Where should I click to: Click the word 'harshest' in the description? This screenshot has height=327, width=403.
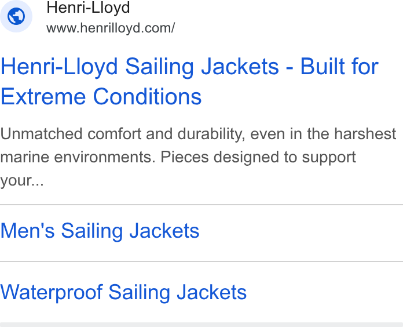(365, 134)
